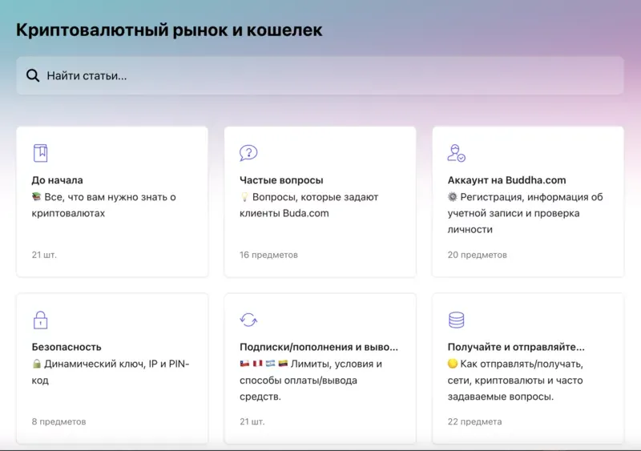Click the "22 предмета" count

(x=474, y=421)
